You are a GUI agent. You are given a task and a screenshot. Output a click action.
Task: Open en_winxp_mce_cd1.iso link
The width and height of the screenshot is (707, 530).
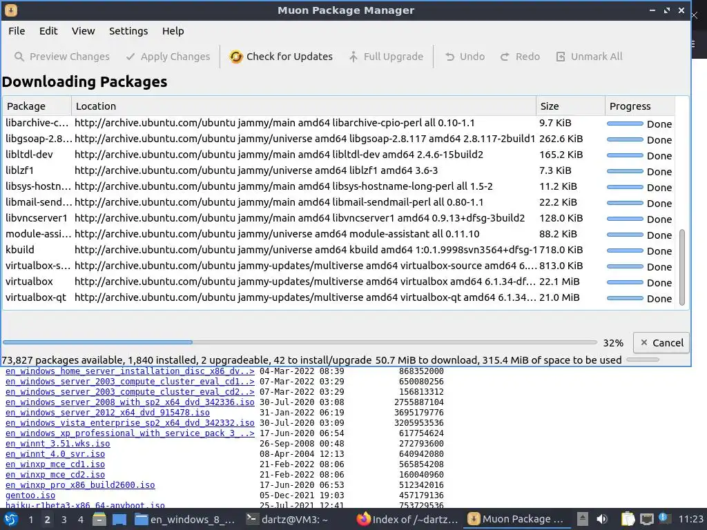tap(55, 464)
